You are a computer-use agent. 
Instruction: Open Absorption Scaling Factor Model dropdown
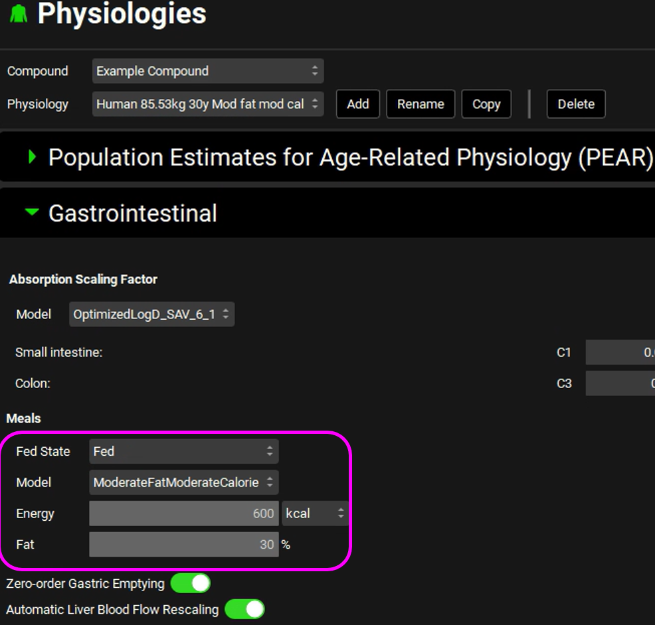click(151, 314)
